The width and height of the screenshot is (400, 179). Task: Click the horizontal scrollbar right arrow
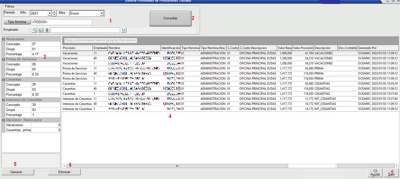[396, 166]
